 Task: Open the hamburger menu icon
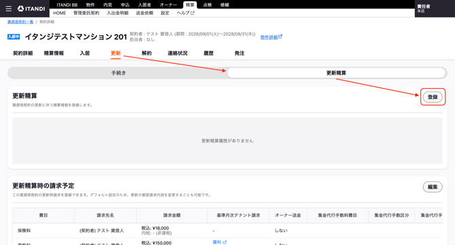coord(9,9)
